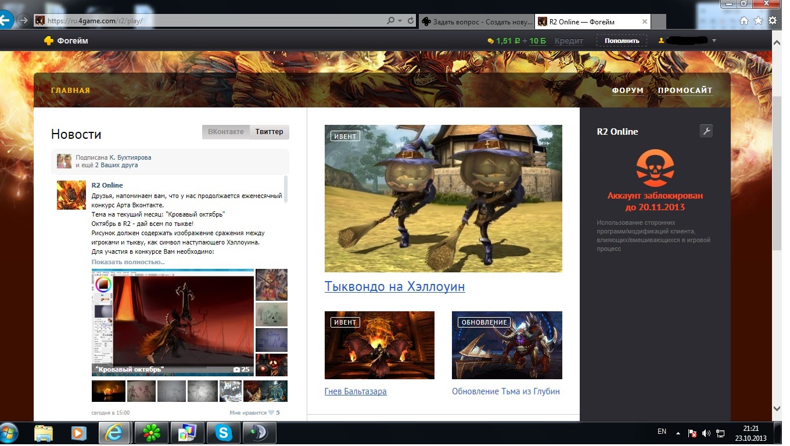Open the ГЛАВНАЯ menu item

click(70, 90)
